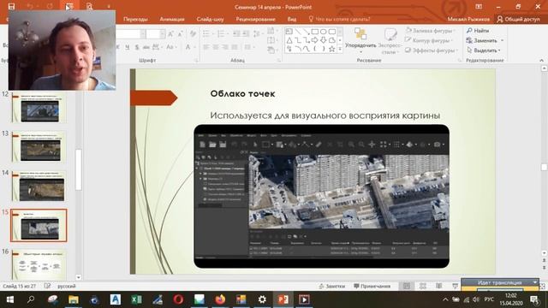The image size is (548, 308).
Task: Click the Что вы хотите сделать search box
Action: click(339, 19)
